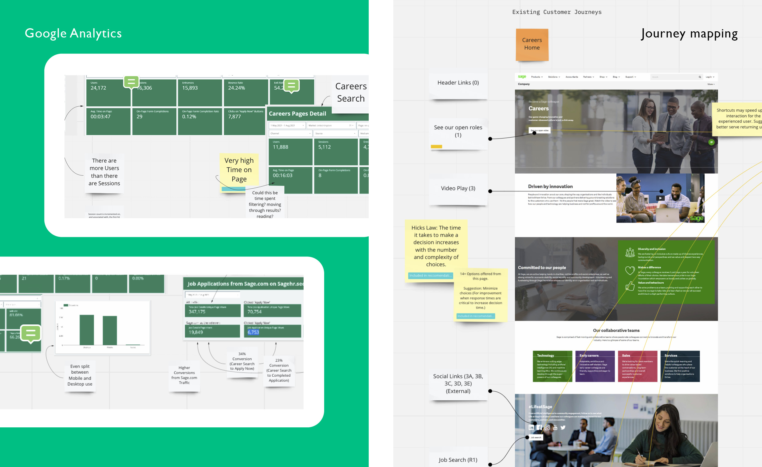
Task: Click the YouTube social icon
Action: pyautogui.click(x=555, y=427)
